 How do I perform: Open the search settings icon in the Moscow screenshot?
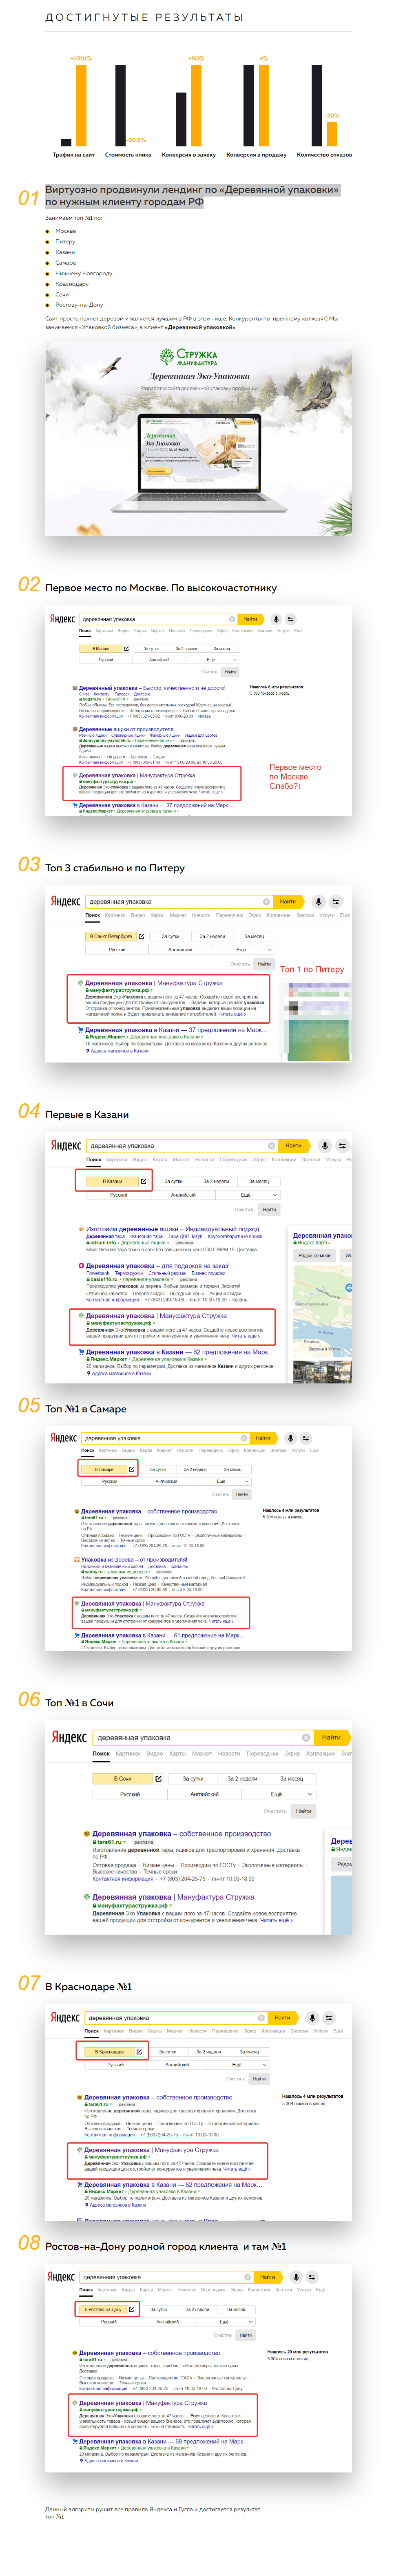(x=291, y=619)
